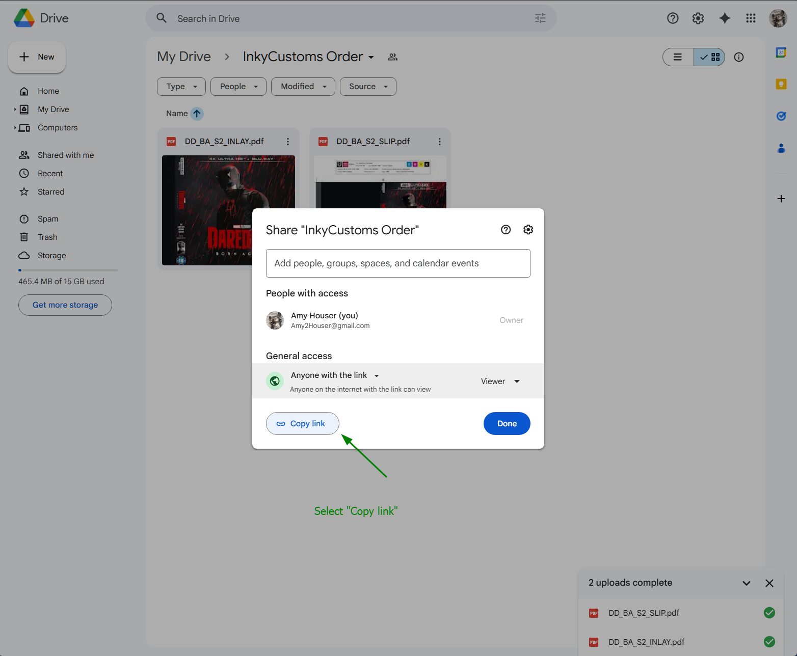Click Done in the Share dialog

pos(507,424)
